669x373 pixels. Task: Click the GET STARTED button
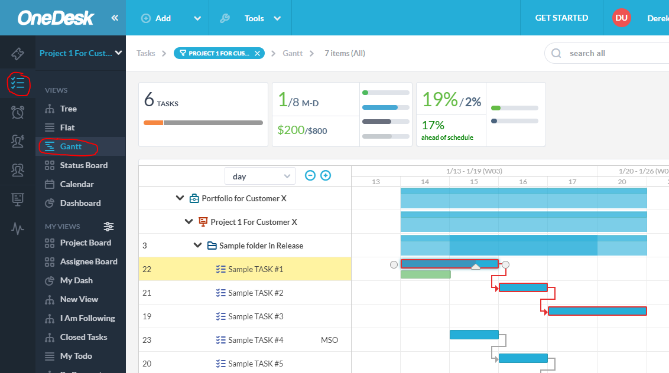click(x=561, y=18)
